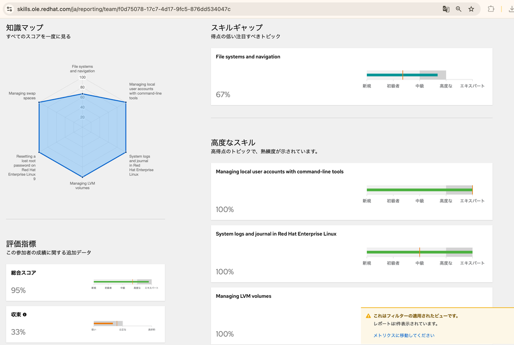This screenshot has height=345, width=514.
Task: Click the File systems and navigation progress bar
Action: point(402,75)
